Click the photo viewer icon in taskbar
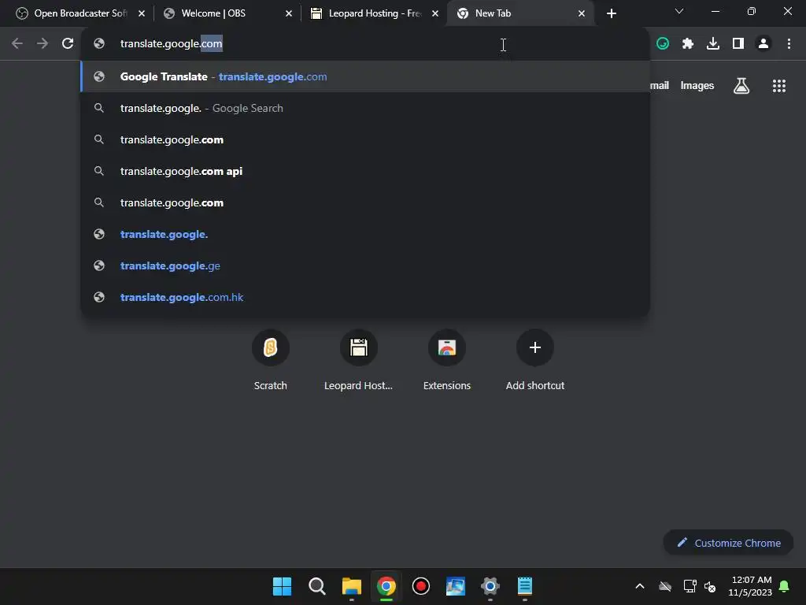806x605 pixels. [456, 586]
